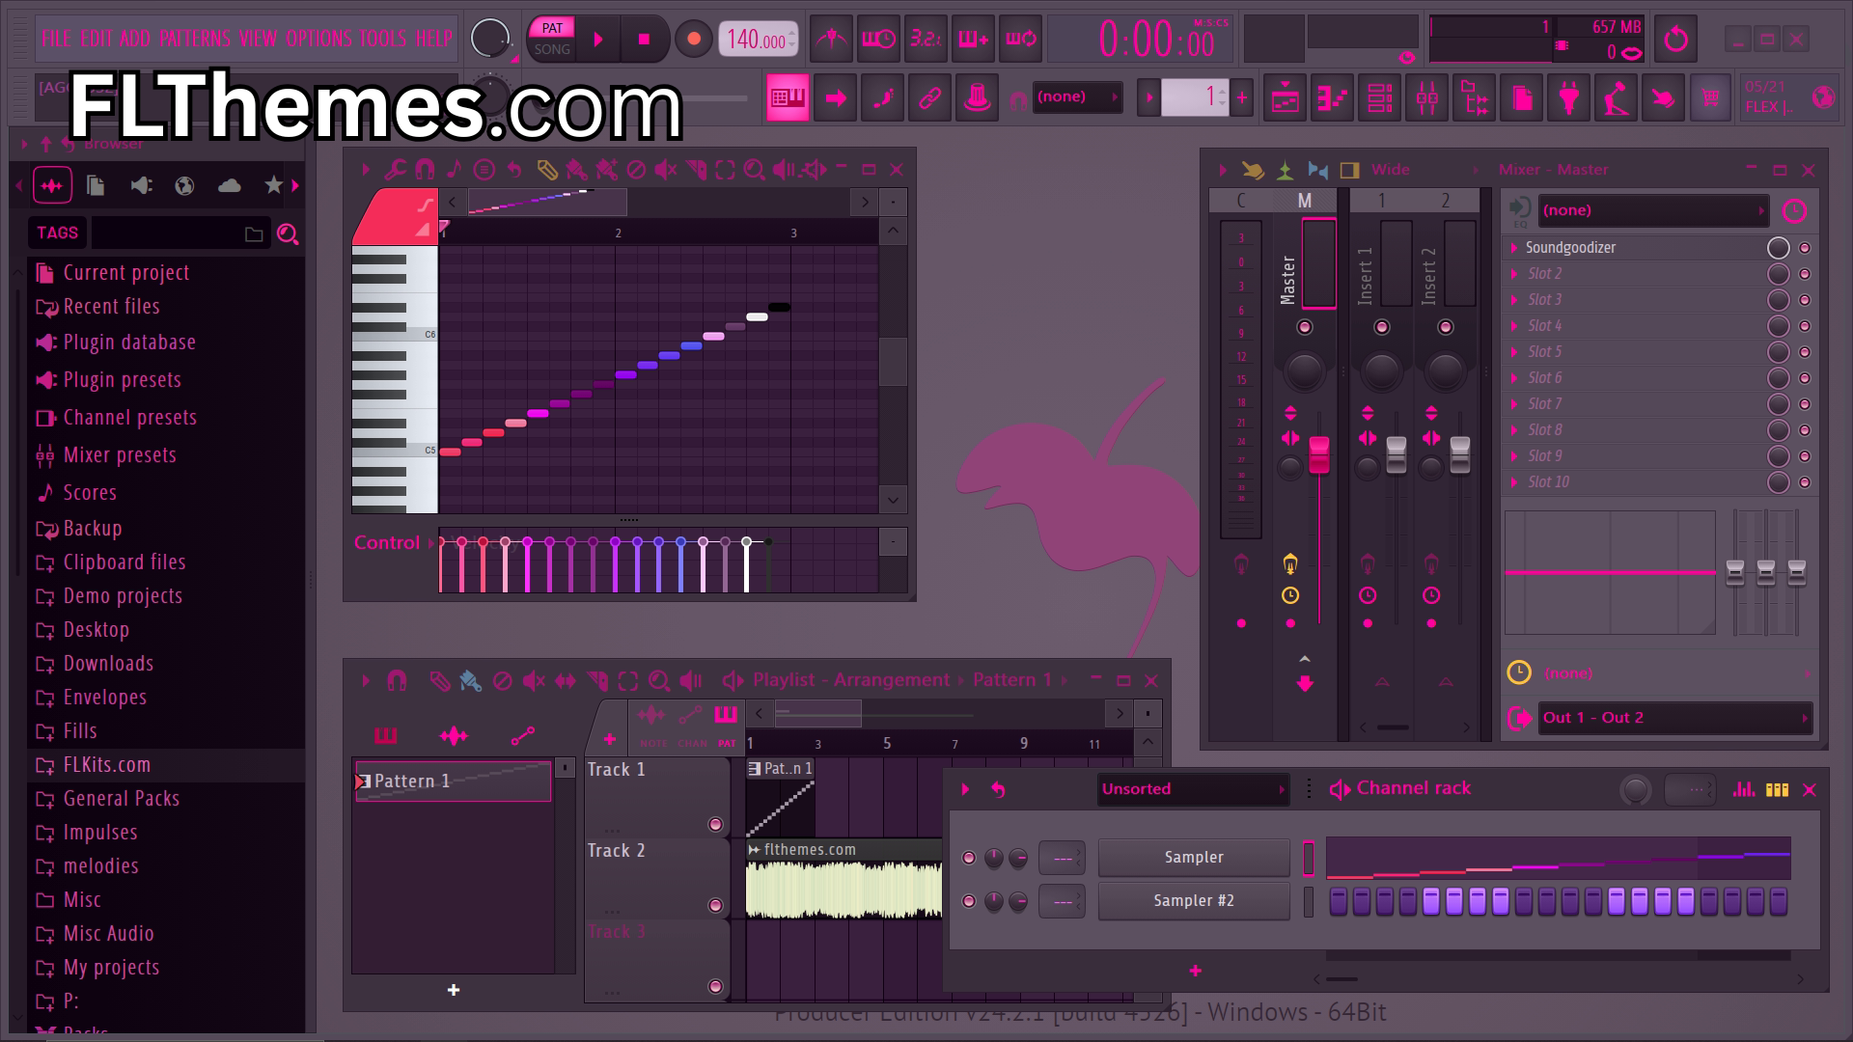The image size is (1853, 1042).
Task: Select the piano roll pencil draw tool
Action: pos(546,170)
